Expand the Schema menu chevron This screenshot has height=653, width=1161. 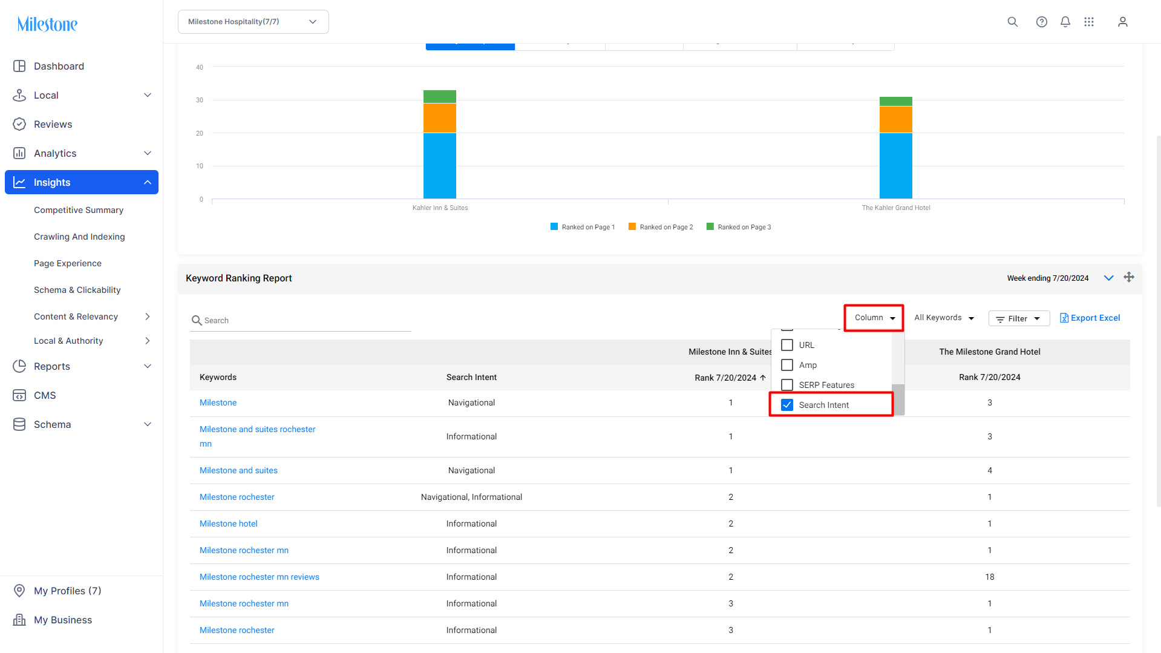coord(148,424)
